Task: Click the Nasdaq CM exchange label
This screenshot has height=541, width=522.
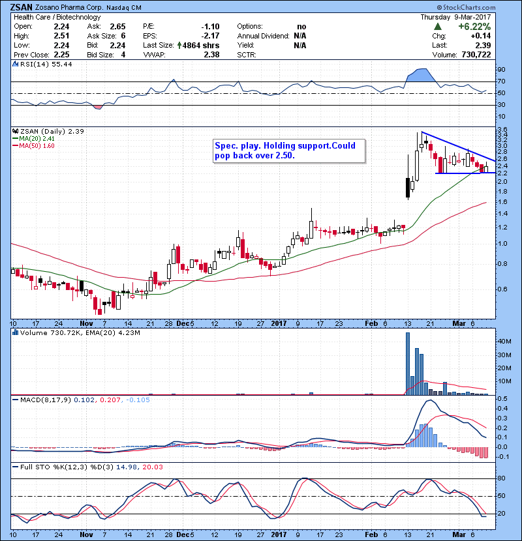Action: (x=124, y=8)
